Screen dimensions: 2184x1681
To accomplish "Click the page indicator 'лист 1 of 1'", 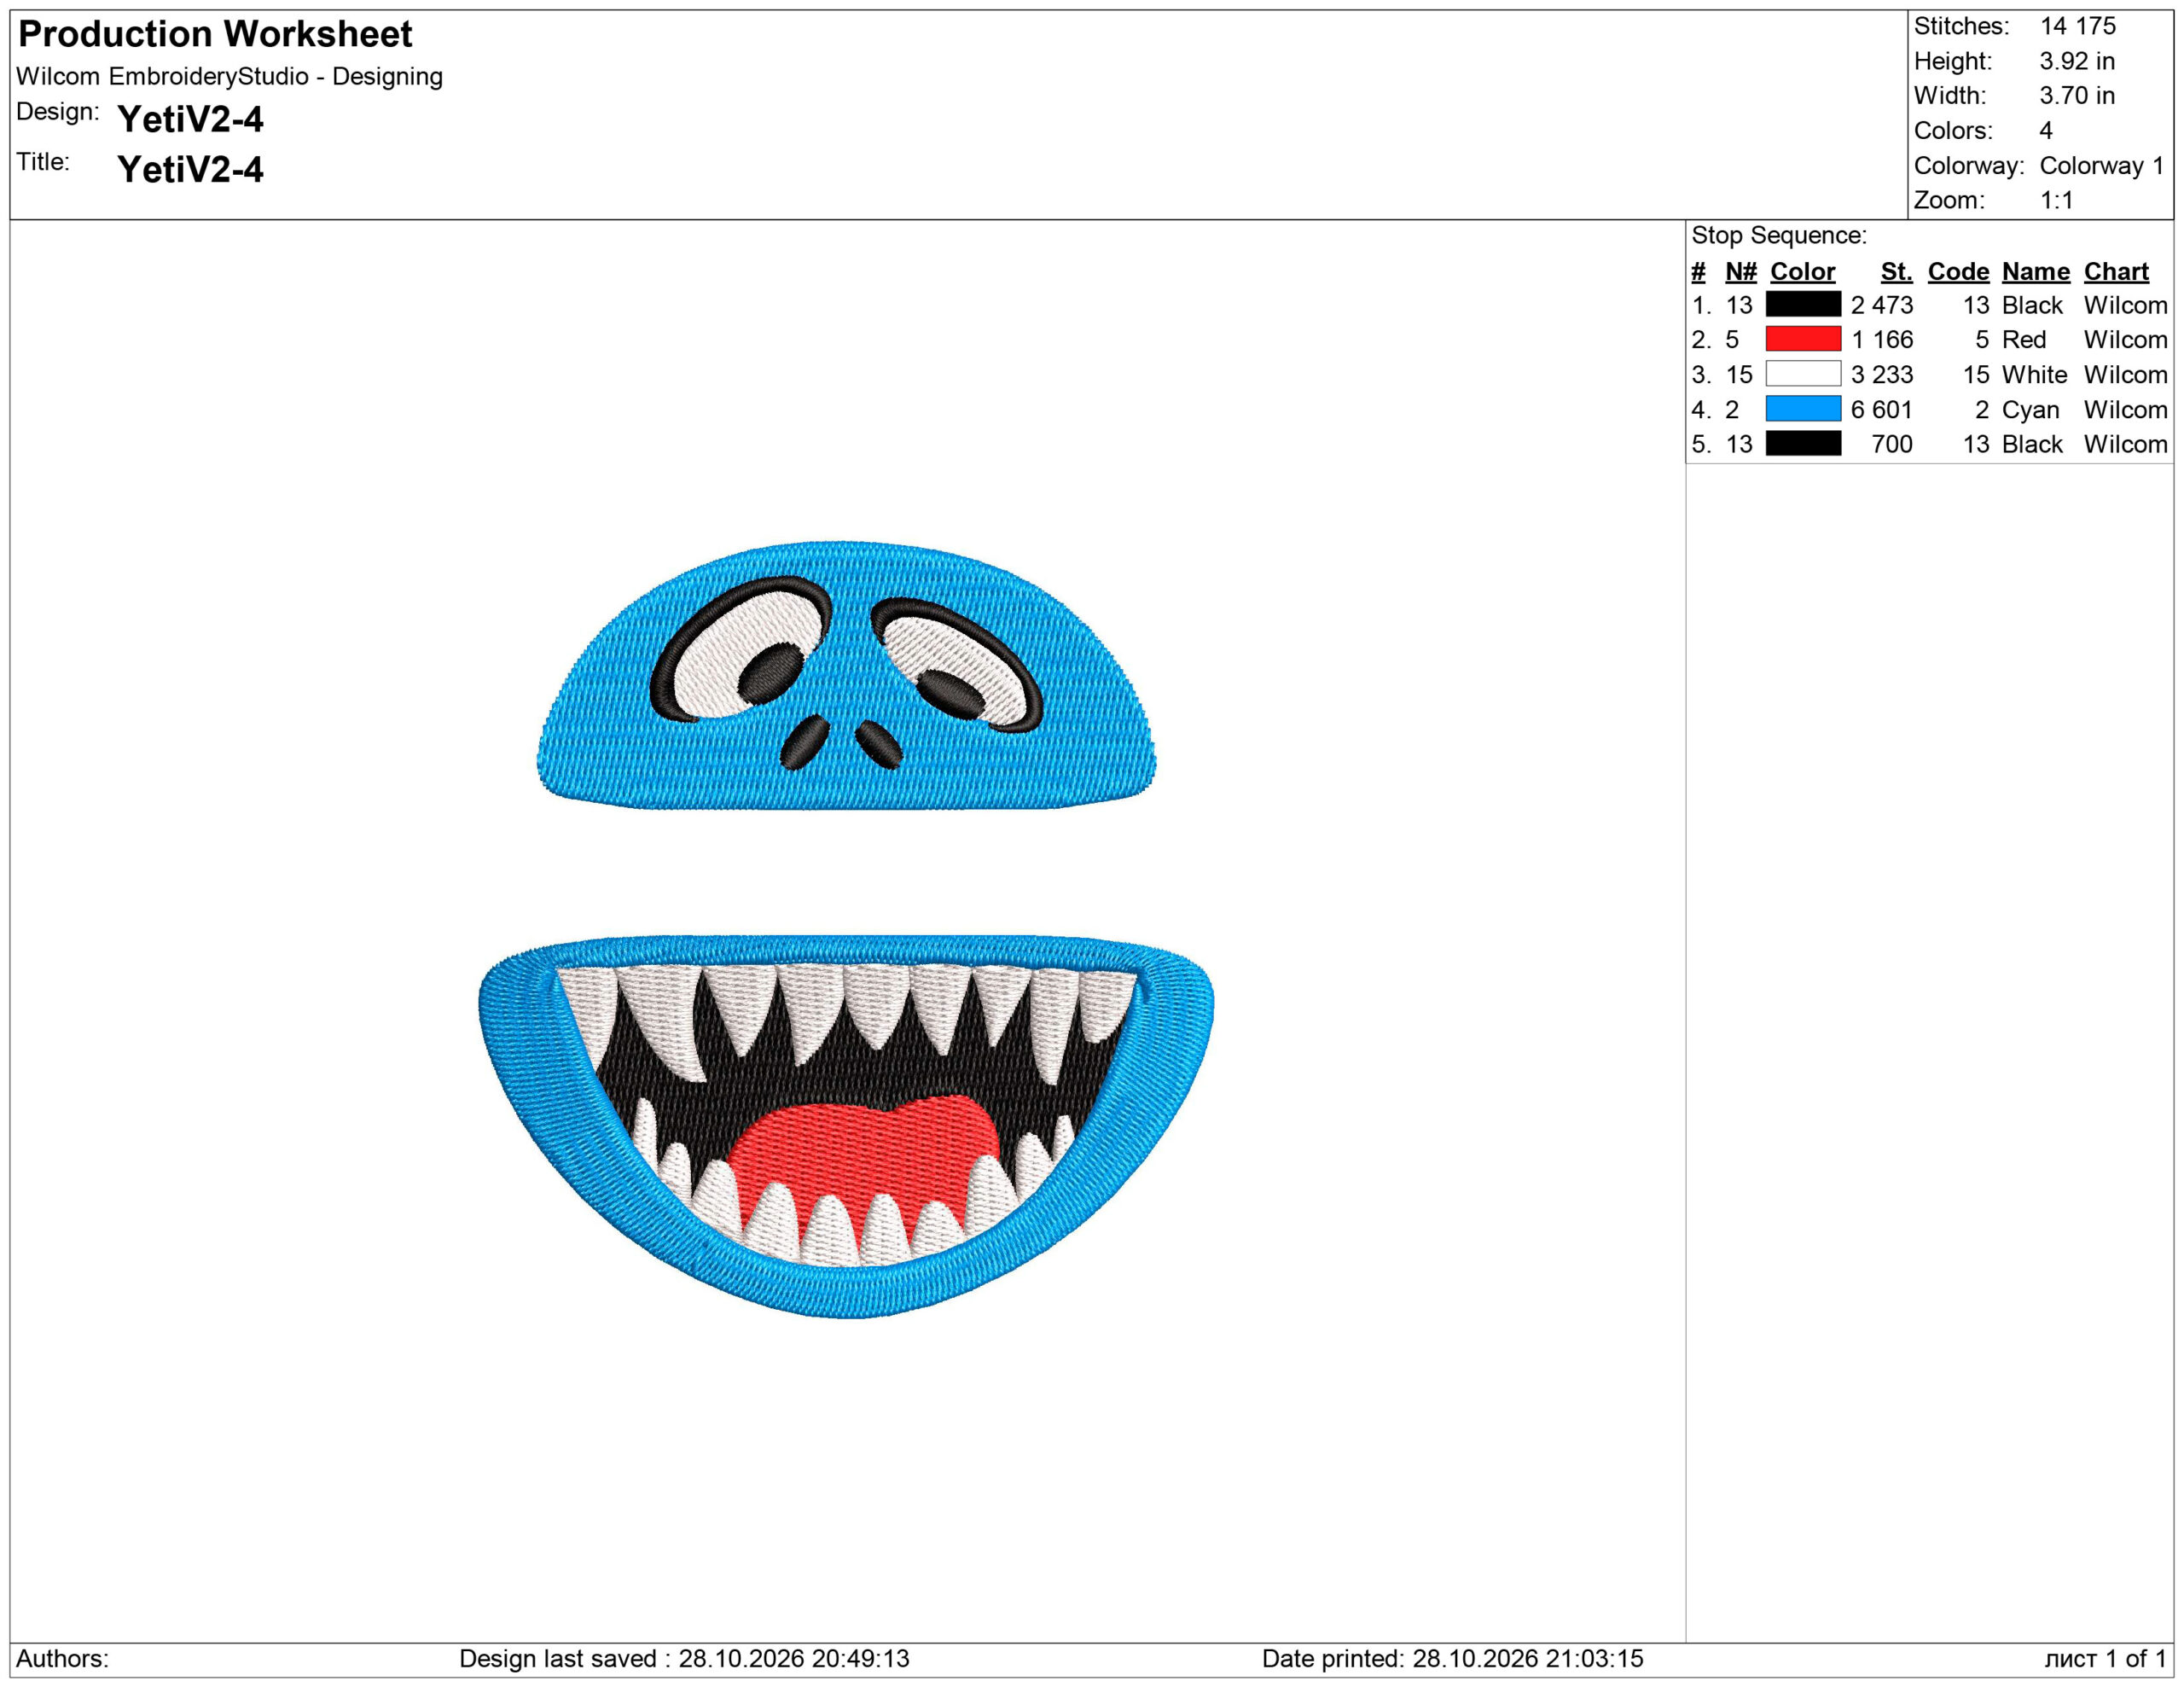I will (x=2105, y=1659).
